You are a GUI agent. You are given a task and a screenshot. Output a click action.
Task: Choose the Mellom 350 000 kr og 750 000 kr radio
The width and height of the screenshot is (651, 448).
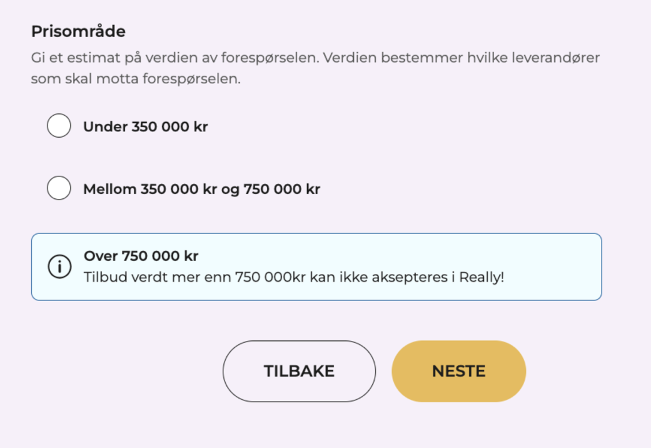(x=59, y=188)
